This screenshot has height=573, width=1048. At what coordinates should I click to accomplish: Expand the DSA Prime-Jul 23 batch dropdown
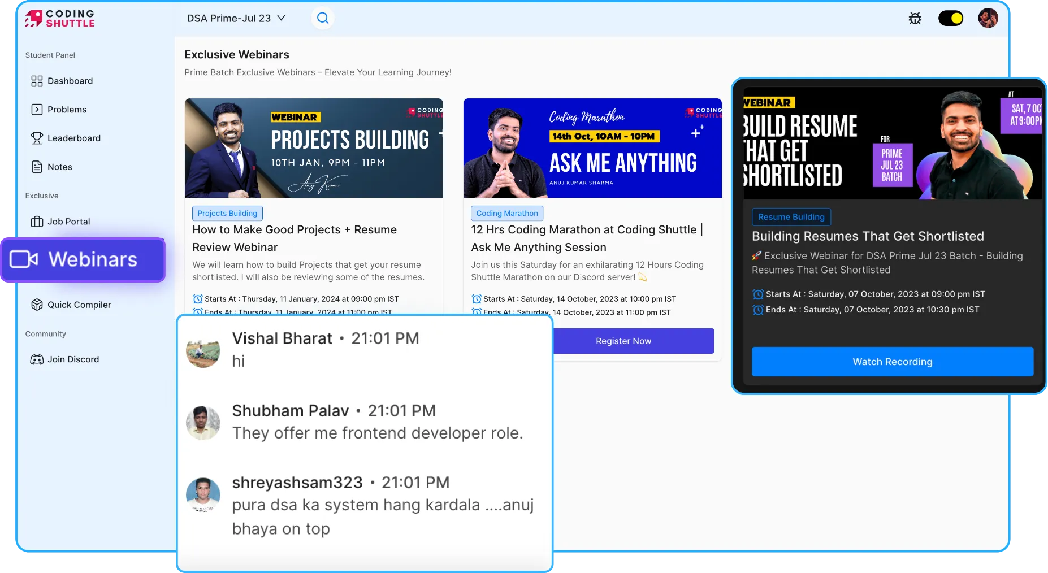point(236,18)
